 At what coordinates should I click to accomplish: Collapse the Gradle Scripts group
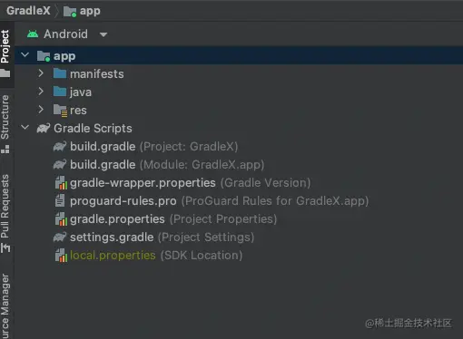coord(25,128)
